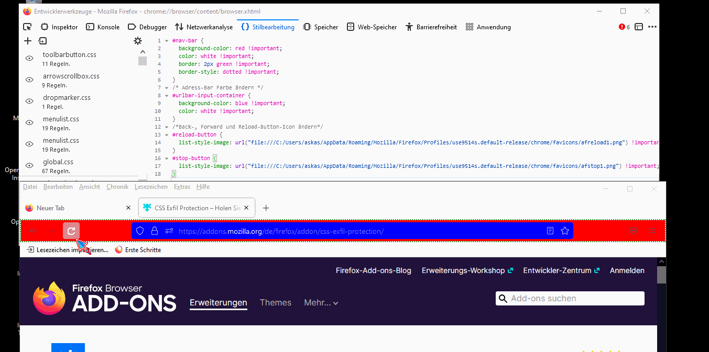Click the reload button in red navbar
Viewport: 709px width, 352px height.
tap(71, 231)
